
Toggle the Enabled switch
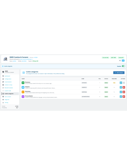(x=123, y=66)
